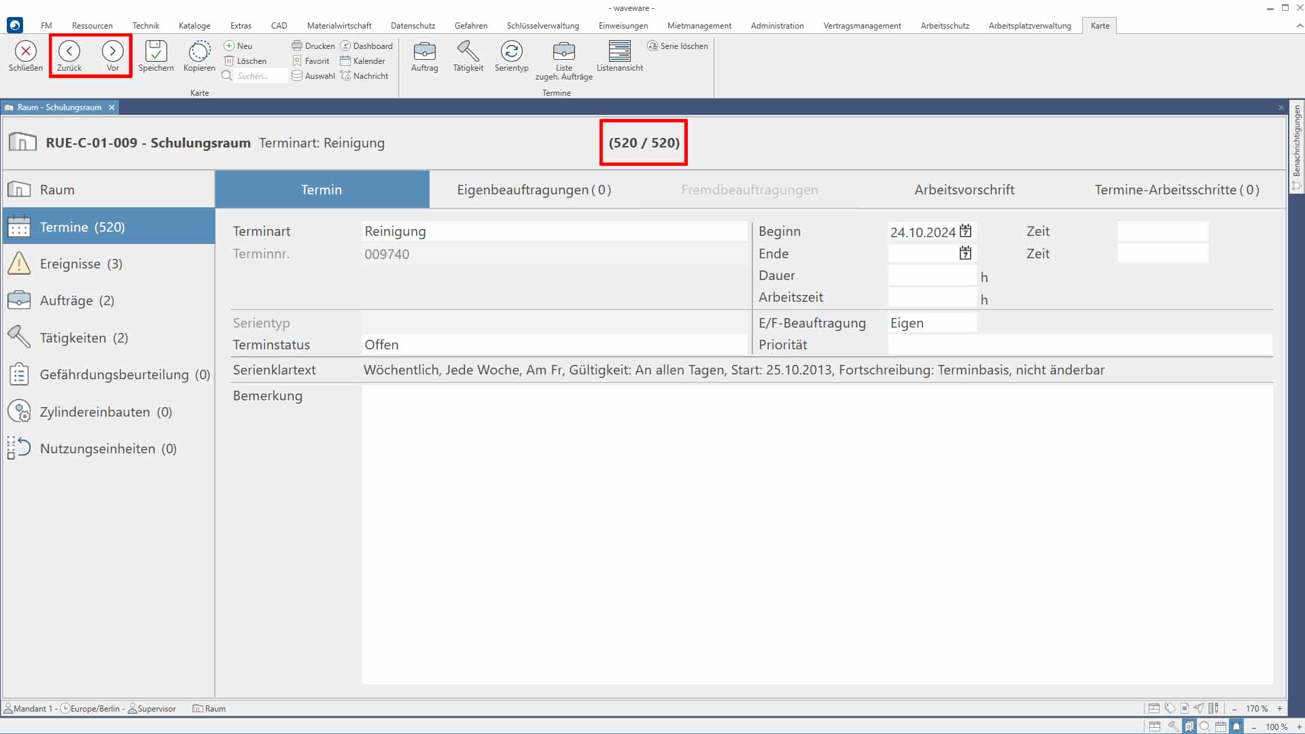This screenshot has width=1305, height=734.
Task: Click the Kopieren copy icon
Action: (x=199, y=52)
